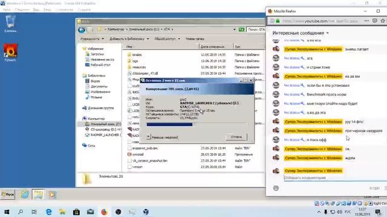
Task: Bookmark the page with the star icon
Action: (x=383, y=21)
